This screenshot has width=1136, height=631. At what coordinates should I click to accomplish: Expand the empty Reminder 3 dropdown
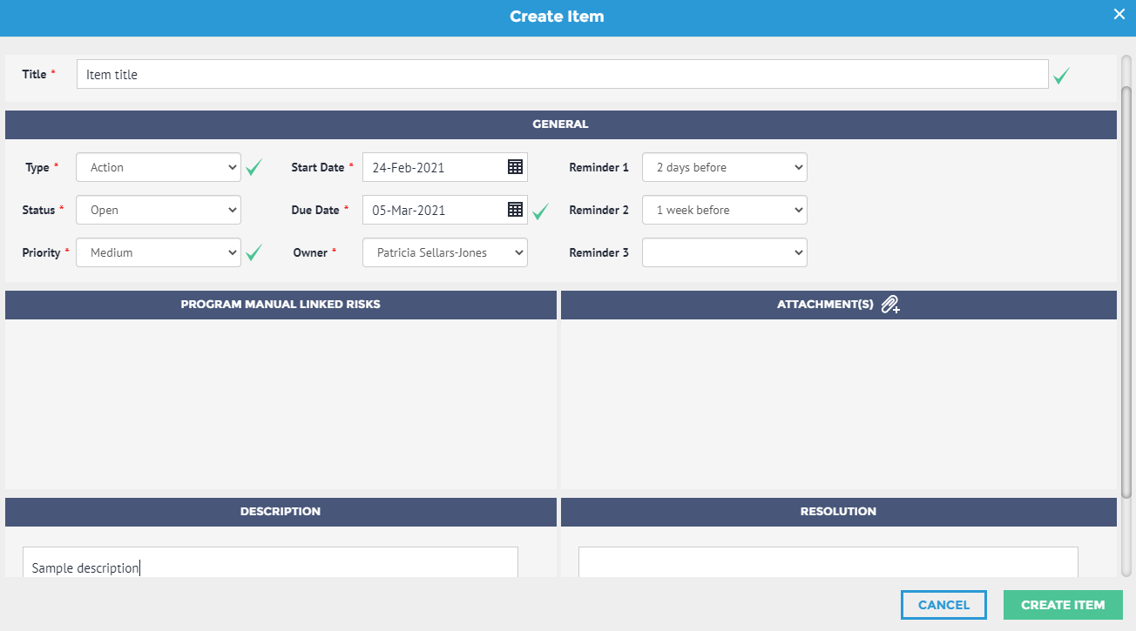pyautogui.click(x=725, y=252)
